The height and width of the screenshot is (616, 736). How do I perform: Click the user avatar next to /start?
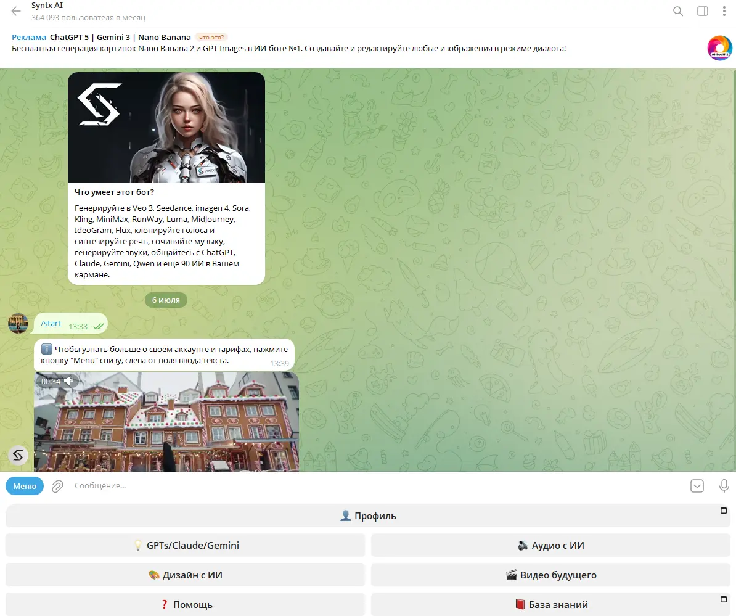[x=18, y=324]
